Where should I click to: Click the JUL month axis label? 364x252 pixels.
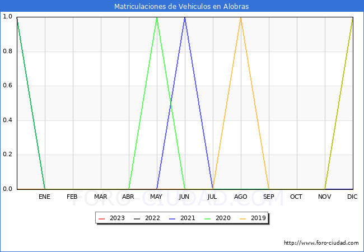click(212, 197)
